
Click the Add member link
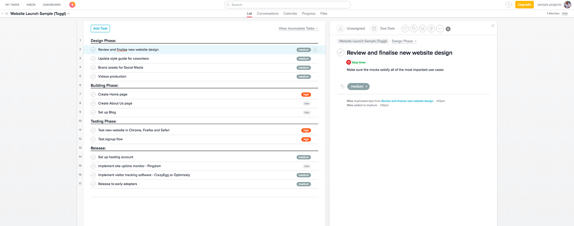coord(565,13)
